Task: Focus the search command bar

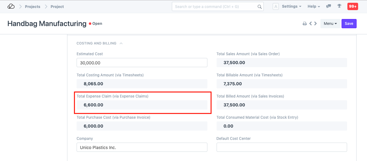Action: pos(214,7)
